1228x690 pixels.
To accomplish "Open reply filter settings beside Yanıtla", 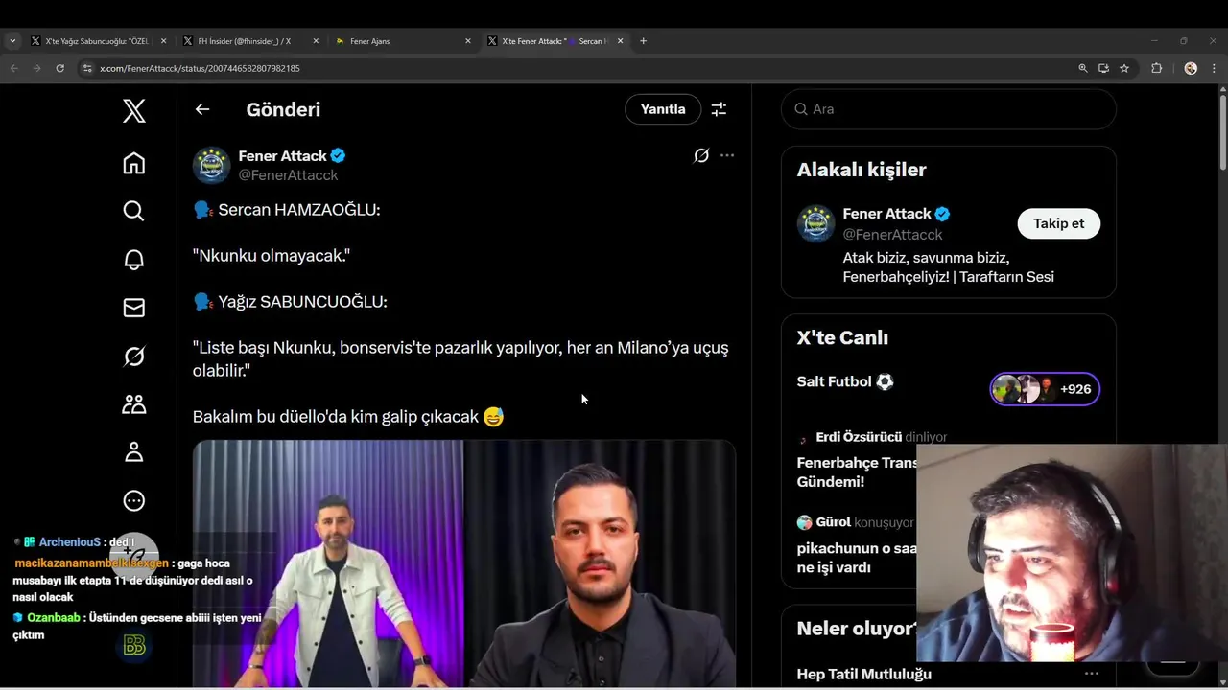I will click(719, 109).
